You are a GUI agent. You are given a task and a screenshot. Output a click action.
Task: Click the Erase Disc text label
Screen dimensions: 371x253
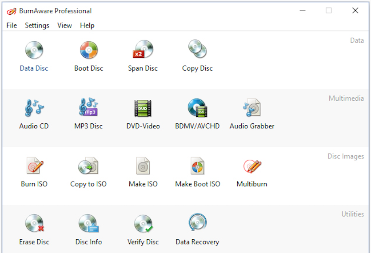click(x=34, y=242)
